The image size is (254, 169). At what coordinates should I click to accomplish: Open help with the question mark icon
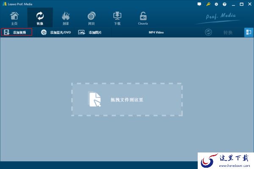pyautogui.click(x=224, y=4)
